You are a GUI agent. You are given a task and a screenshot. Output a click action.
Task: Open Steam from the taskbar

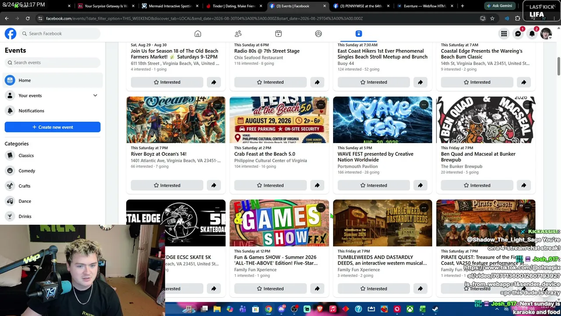pos(435,309)
